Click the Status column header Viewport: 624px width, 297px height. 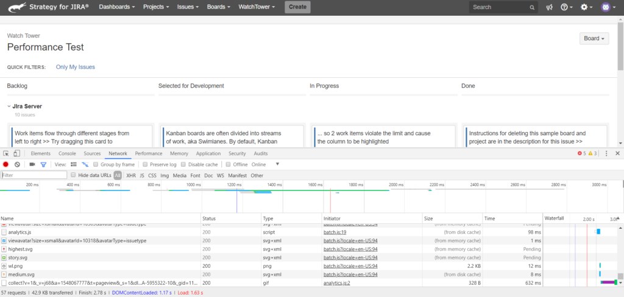(x=231, y=218)
